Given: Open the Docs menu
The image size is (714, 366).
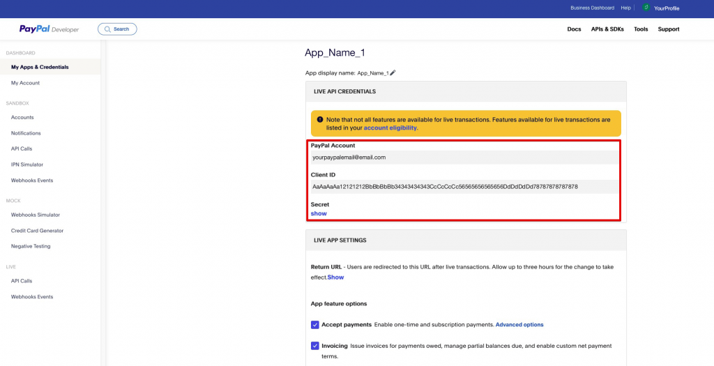Looking at the screenshot, I should click(574, 29).
